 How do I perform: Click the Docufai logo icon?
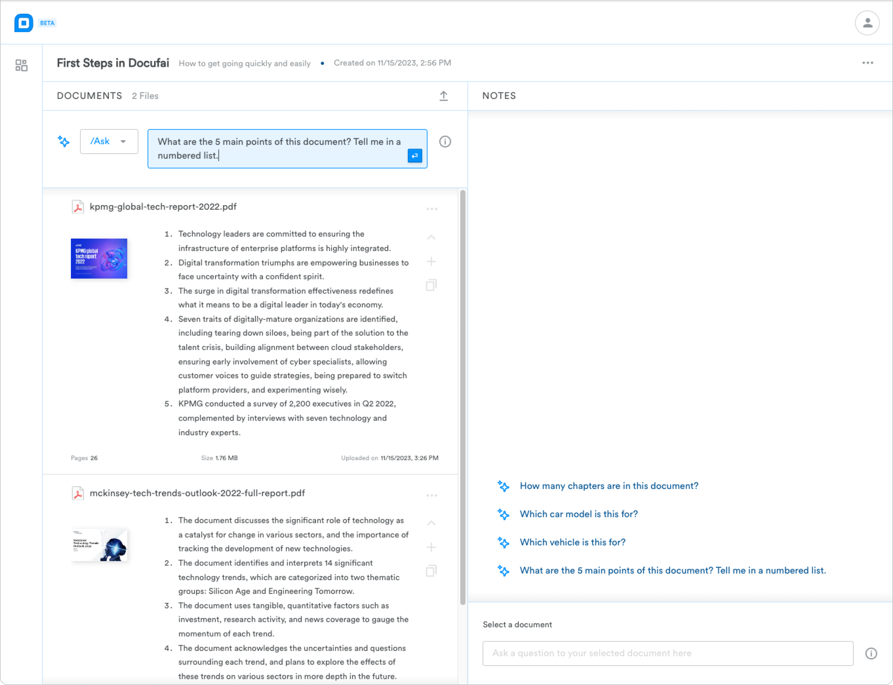(24, 23)
